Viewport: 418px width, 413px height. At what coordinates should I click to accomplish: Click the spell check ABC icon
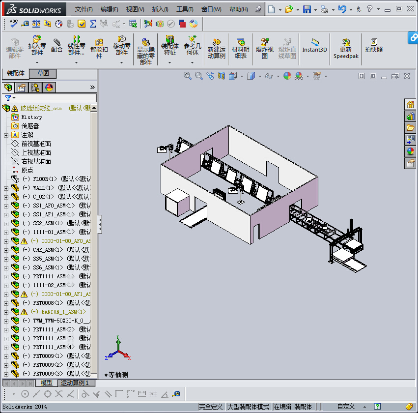14,24
